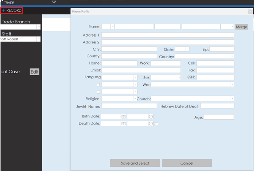Click the plus RECORD button
254x171 pixels.
12,10
